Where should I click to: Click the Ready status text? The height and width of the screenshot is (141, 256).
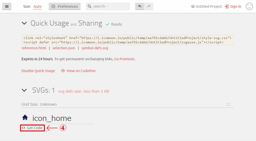pos(116,24)
